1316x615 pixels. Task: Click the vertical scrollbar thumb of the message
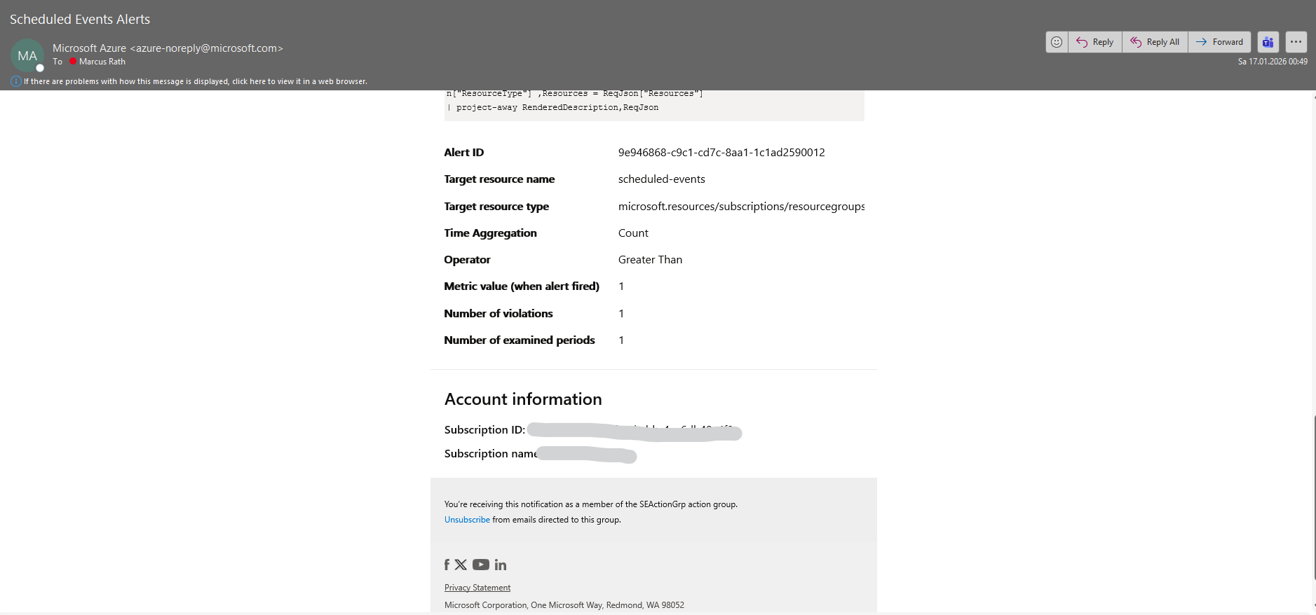1313,497
